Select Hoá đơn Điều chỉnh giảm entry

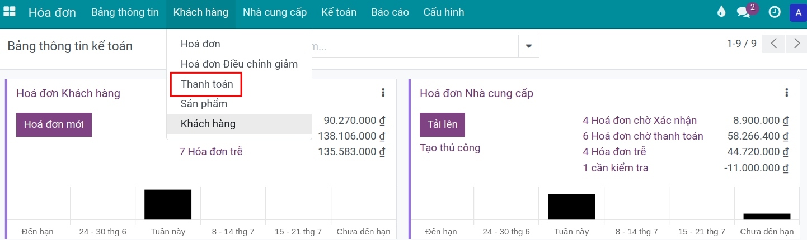pos(239,64)
